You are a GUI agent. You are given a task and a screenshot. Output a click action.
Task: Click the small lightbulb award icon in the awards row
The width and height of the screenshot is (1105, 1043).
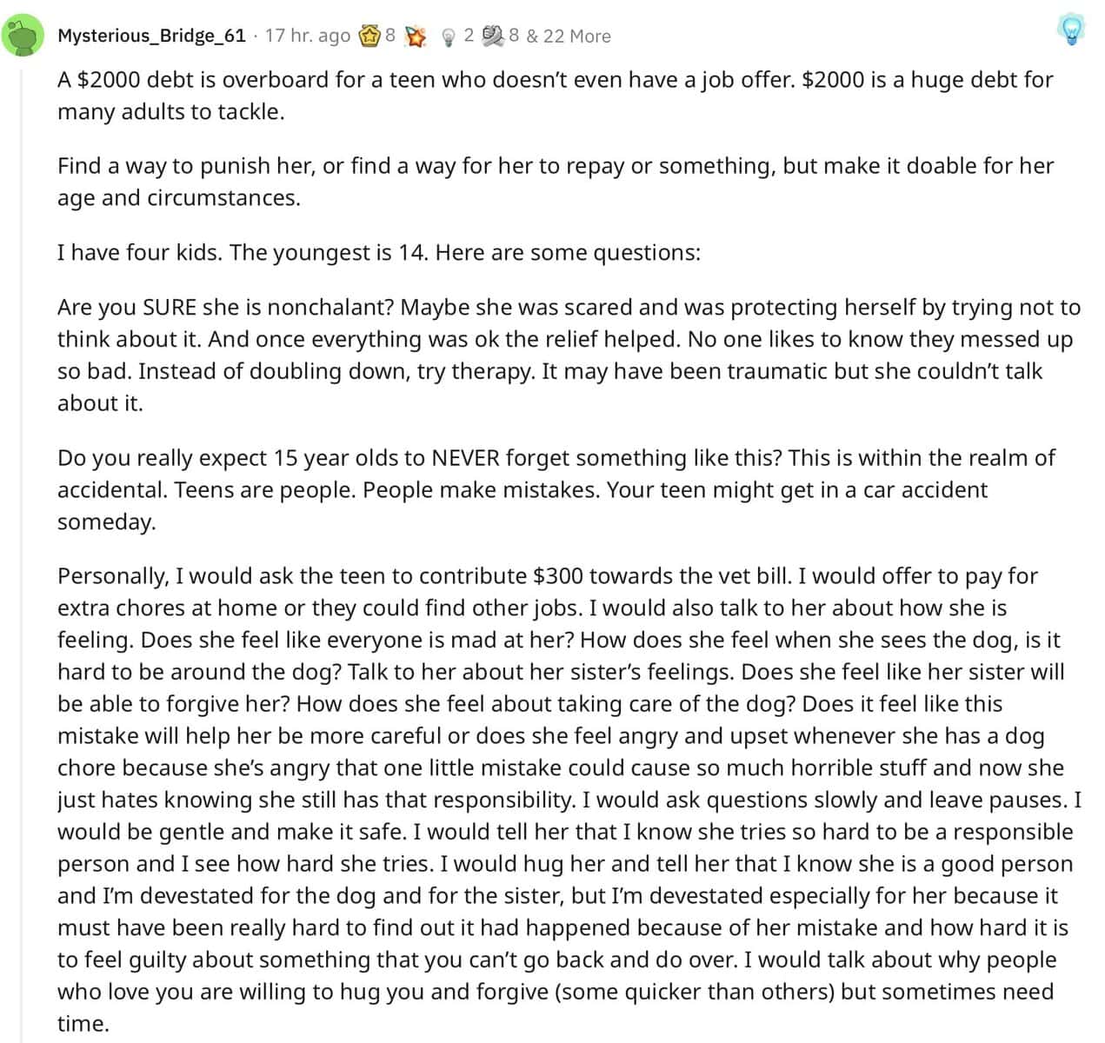(x=449, y=37)
